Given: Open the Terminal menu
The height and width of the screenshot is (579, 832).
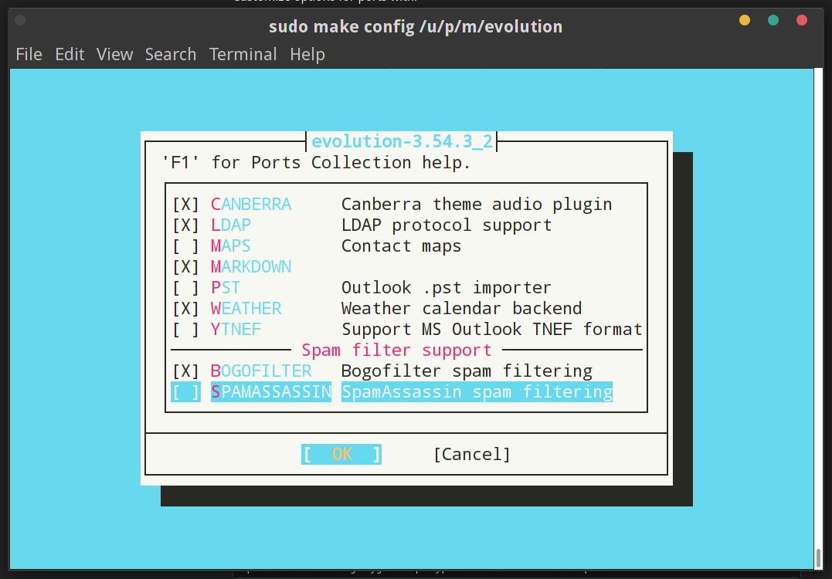Looking at the screenshot, I should [243, 54].
